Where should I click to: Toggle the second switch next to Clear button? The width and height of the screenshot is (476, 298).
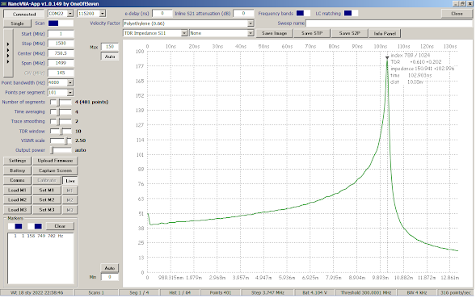click(35, 226)
